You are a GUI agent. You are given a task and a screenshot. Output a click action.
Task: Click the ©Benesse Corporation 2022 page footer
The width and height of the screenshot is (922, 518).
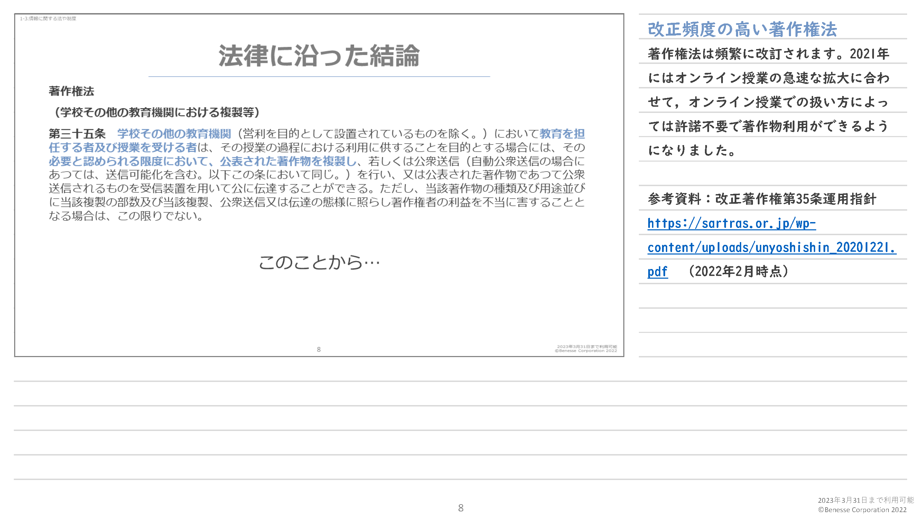pyautogui.click(x=862, y=510)
